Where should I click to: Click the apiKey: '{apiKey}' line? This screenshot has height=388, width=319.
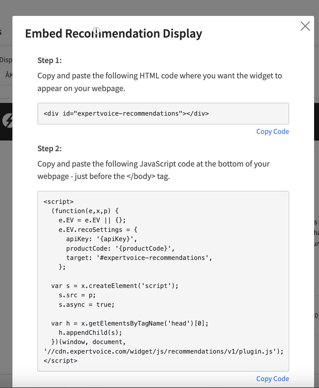click(101, 239)
